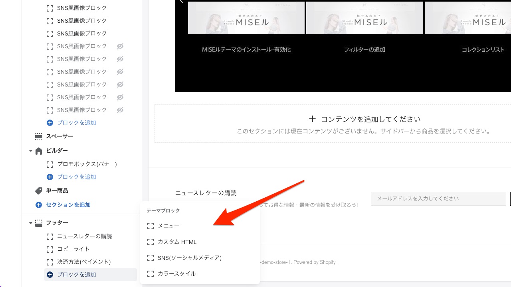This screenshot has width=511, height=287.
Task: Select sidebar ニュースレターの購読 block icon
Action: pos(50,236)
